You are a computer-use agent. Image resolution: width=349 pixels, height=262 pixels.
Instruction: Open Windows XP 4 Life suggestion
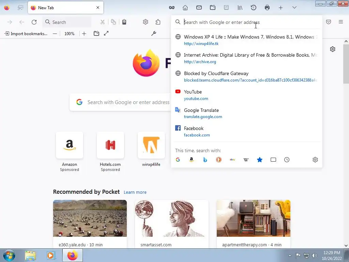coord(246,40)
